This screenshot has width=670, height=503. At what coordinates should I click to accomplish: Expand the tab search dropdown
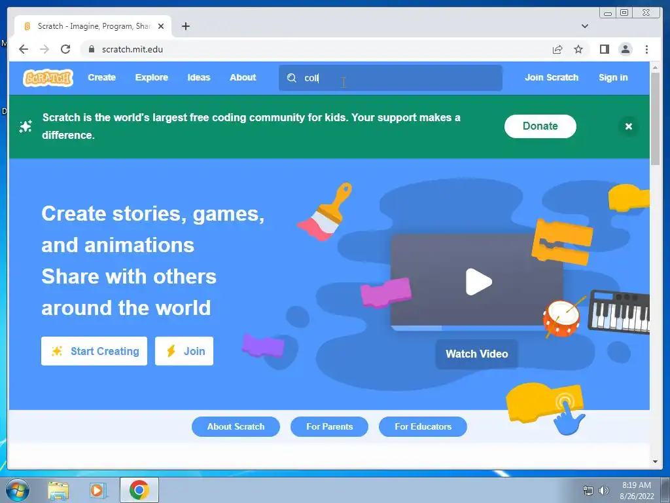click(x=584, y=26)
